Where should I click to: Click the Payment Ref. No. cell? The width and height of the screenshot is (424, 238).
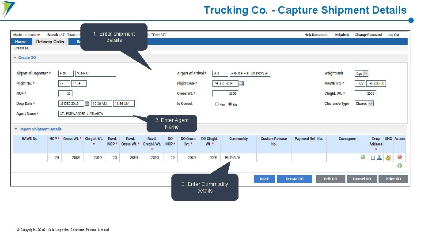tap(309, 157)
